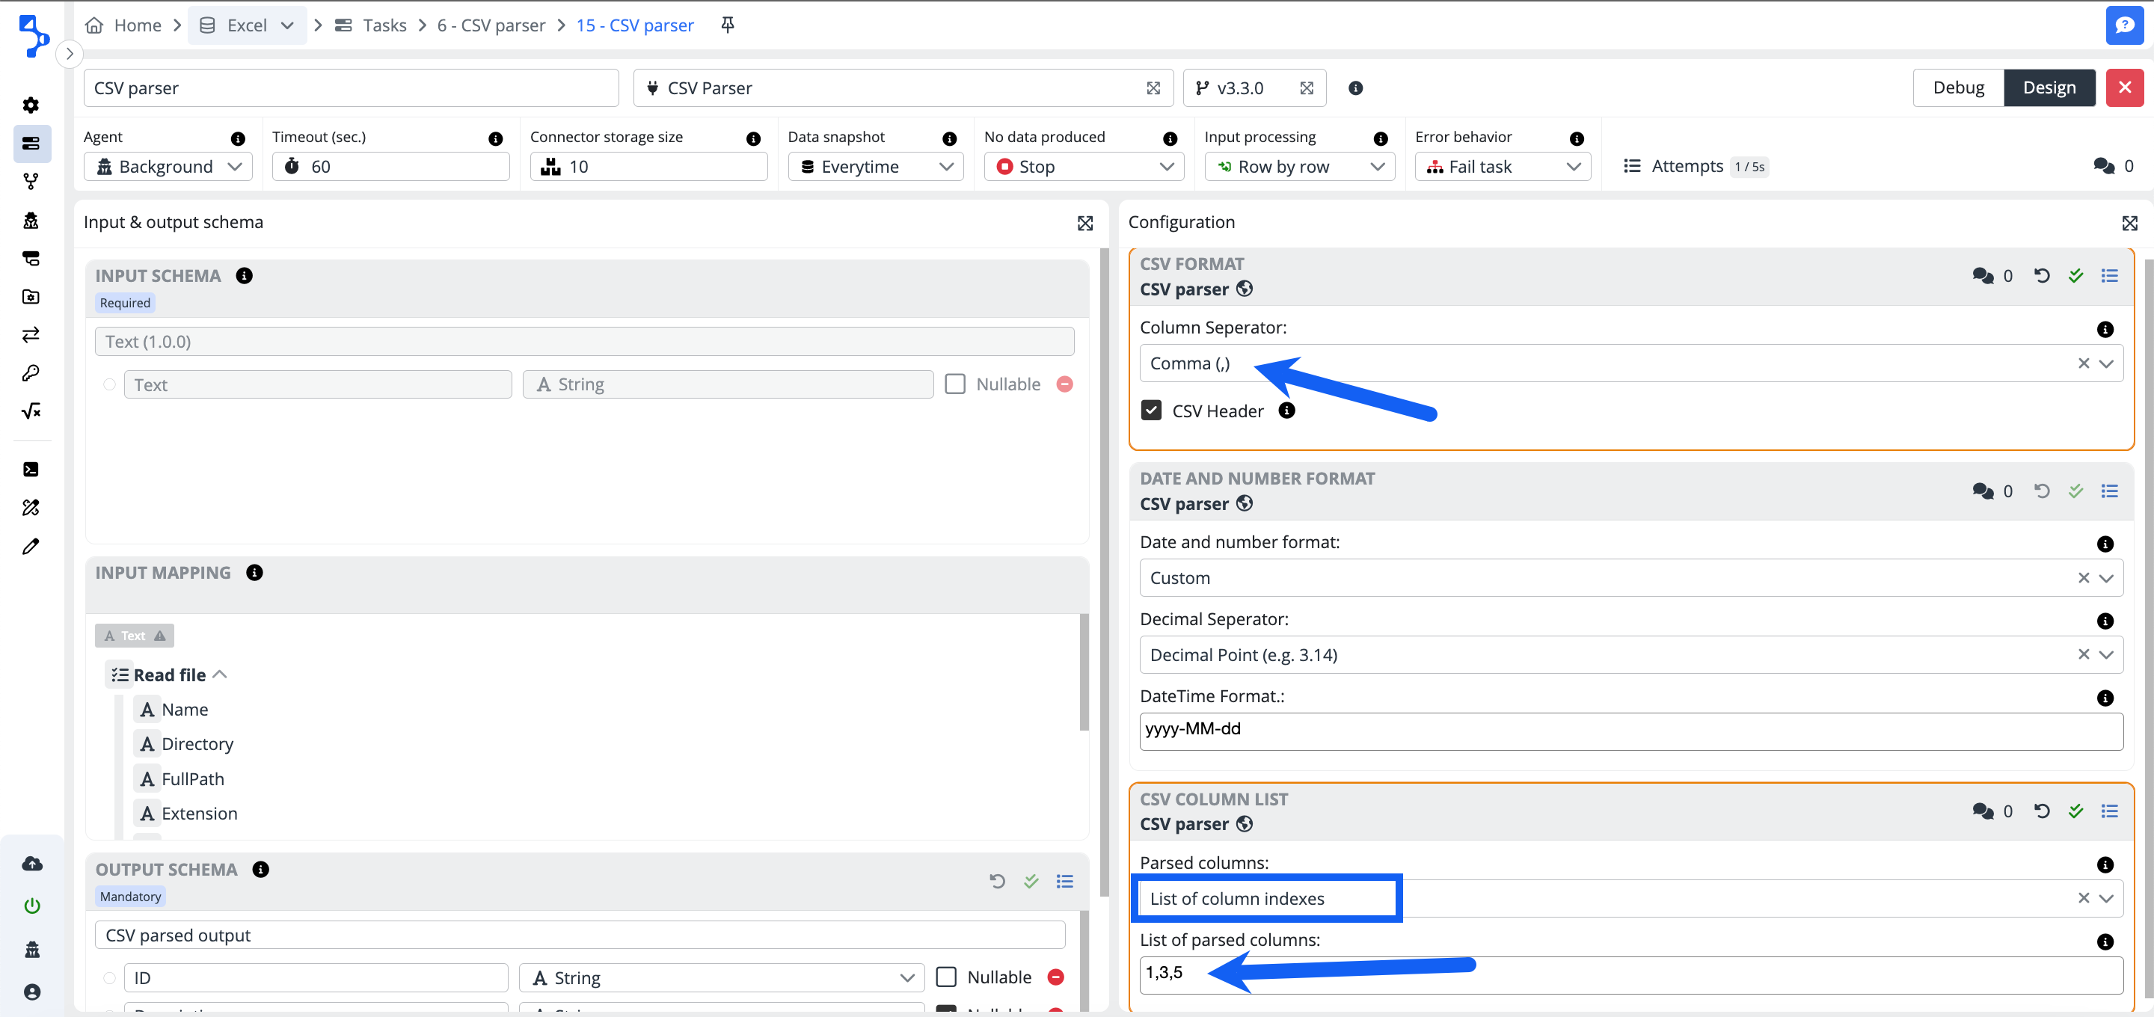
Task: Open the Column Seperator dropdown
Action: pyautogui.click(x=2105, y=364)
